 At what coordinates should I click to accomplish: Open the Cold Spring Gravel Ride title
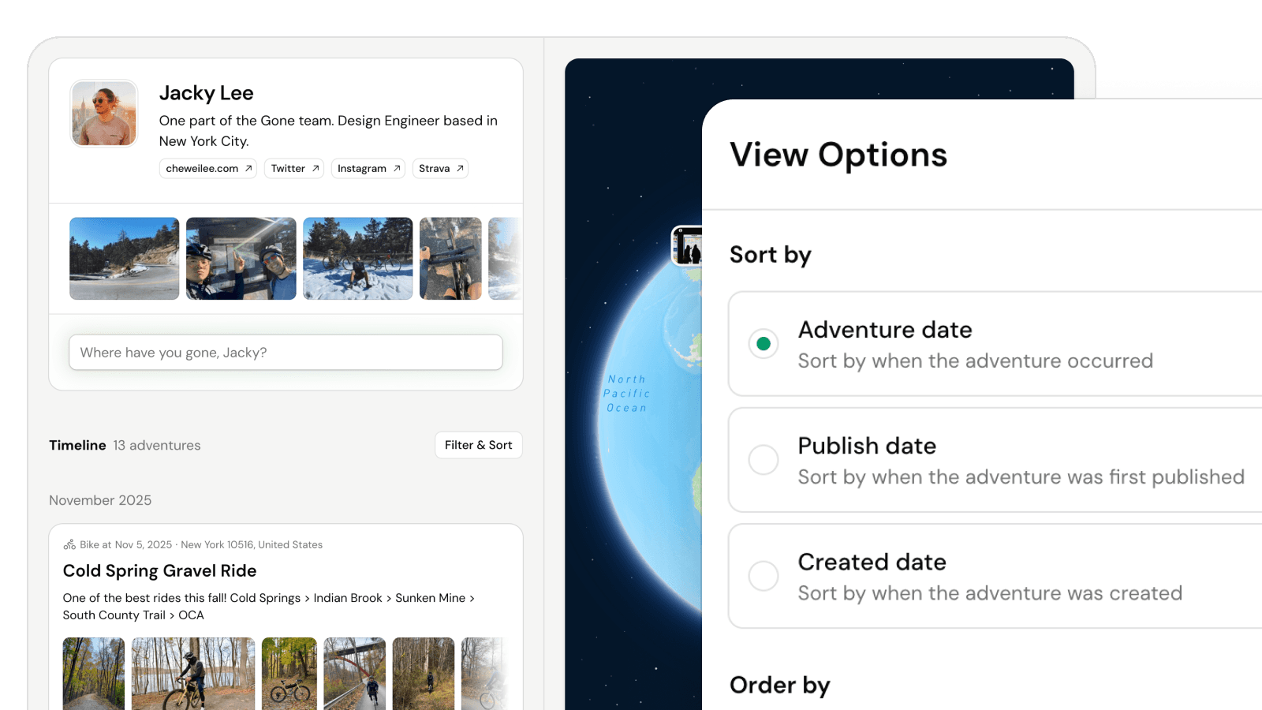pos(159,571)
